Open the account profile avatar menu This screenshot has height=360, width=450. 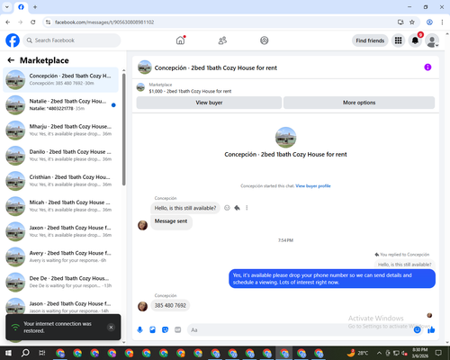pos(432,40)
